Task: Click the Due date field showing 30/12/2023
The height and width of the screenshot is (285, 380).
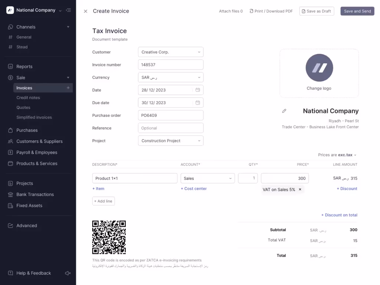Action: [171, 103]
